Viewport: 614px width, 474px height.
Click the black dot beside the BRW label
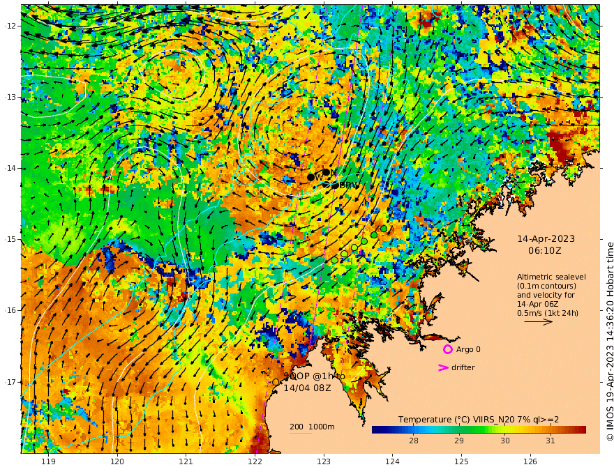335,185
